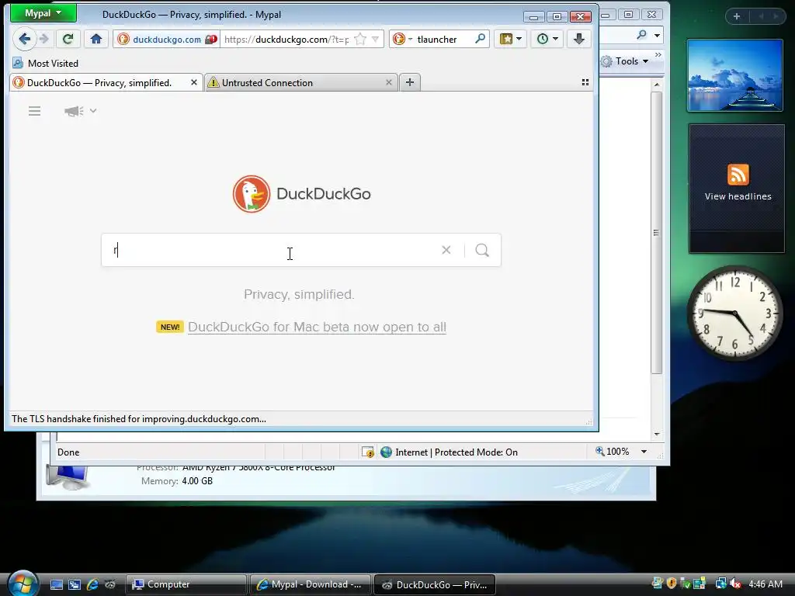Screen dimensions: 795x596
Task: Clear the search box with X
Action: point(446,250)
